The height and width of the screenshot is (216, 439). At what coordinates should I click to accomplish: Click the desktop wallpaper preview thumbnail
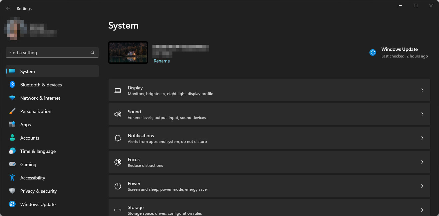128,53
